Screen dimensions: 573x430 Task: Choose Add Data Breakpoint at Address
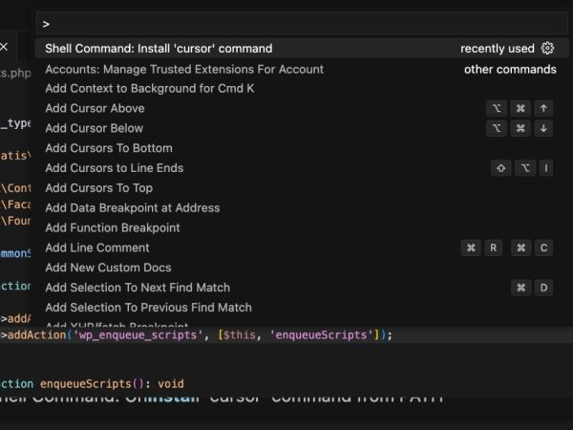click(x=302, y=207)
